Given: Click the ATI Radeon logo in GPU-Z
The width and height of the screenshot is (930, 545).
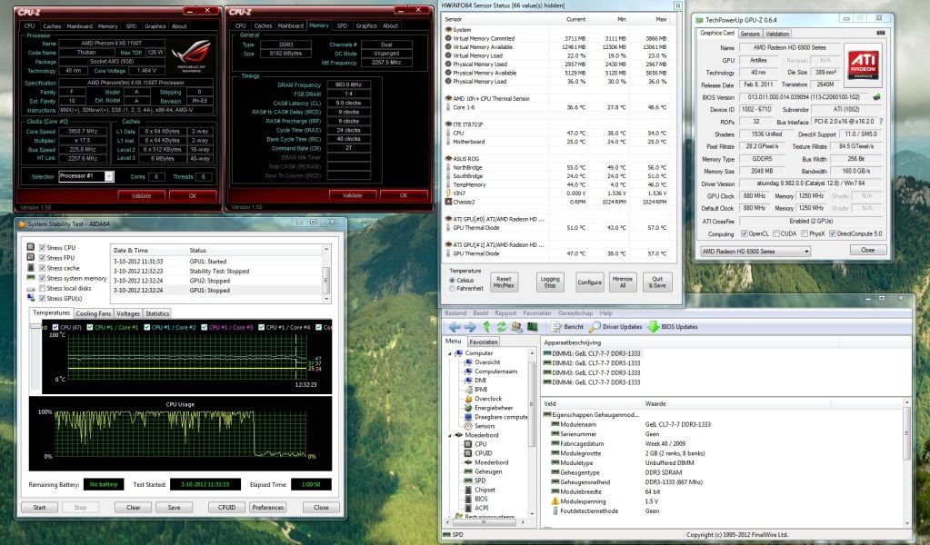Looking at the screenshot, I should click(863, 64).
